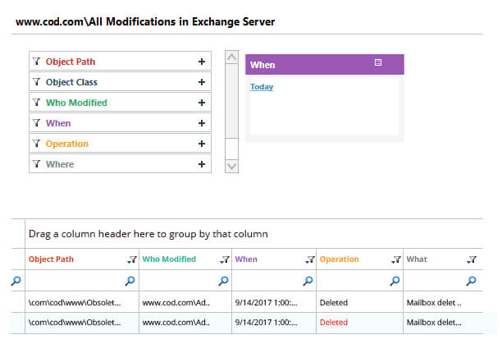Click the search magnifier under Object Path column
502x353 pixels.
[x=130, y=281]
